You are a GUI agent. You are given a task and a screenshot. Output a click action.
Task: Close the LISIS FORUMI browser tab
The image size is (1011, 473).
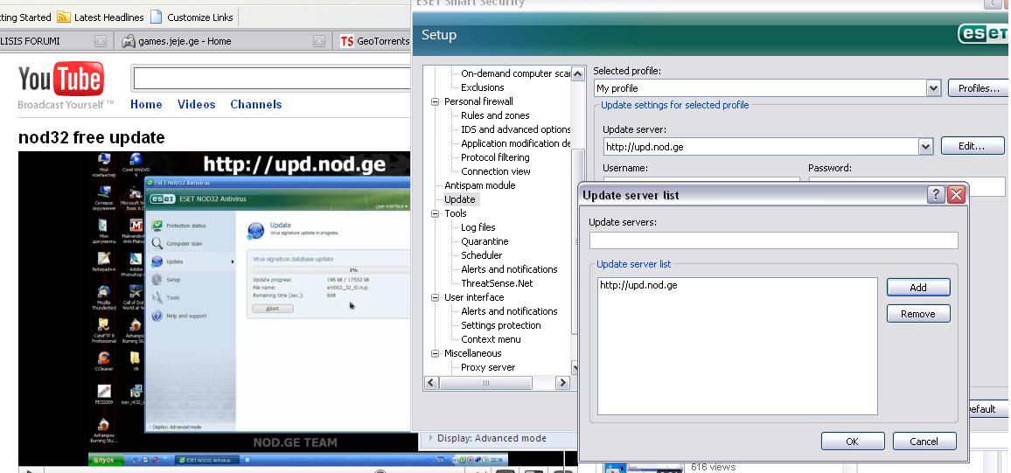100,41
